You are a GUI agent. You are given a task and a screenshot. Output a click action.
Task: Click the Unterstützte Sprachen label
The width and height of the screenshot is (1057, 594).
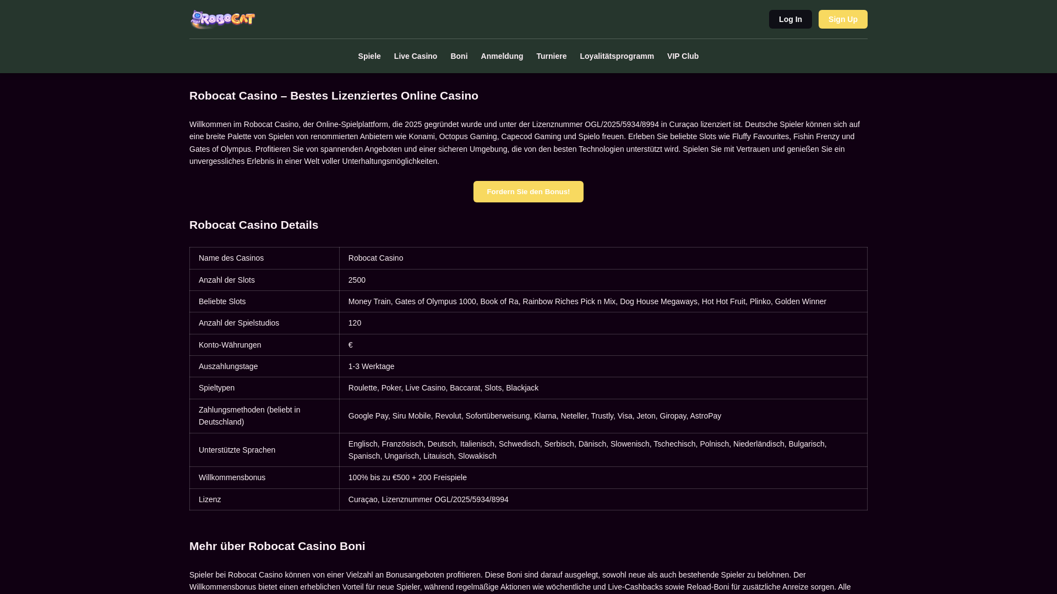[237, 450]
